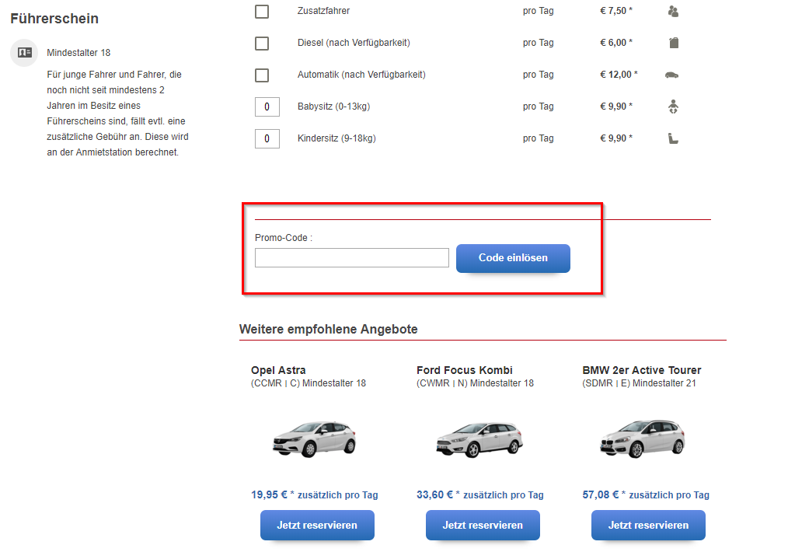Click the Diesel (nach Verfügbarkeit) label
788x559 pixels.
354,43
